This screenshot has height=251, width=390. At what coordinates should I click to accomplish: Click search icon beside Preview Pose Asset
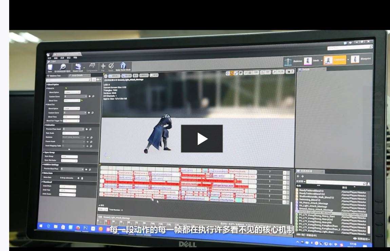click(90, 129)
